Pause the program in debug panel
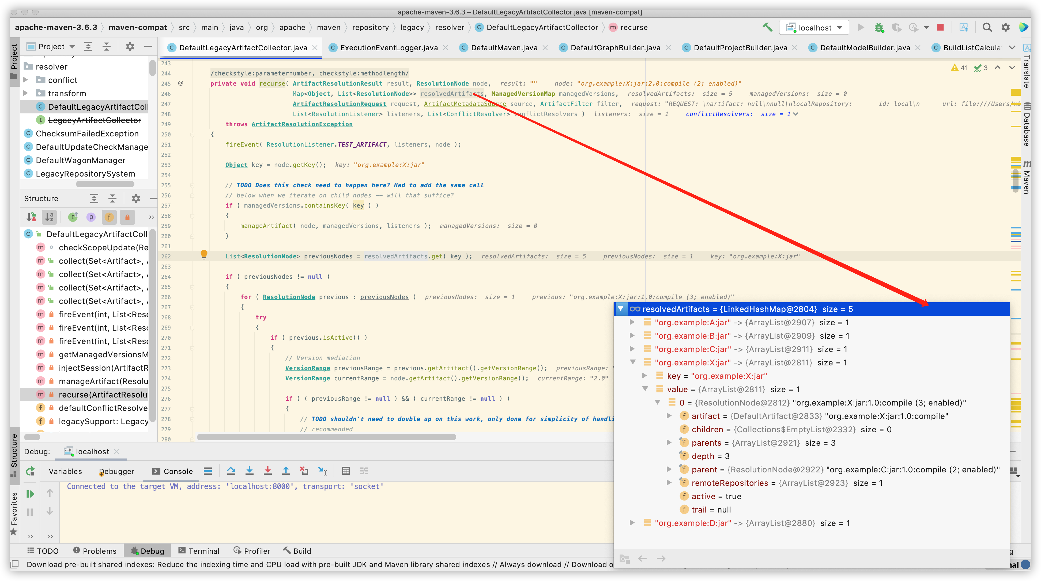Image resolution: width=1041 pixels, height=581 pixels. tap(30, 512)
